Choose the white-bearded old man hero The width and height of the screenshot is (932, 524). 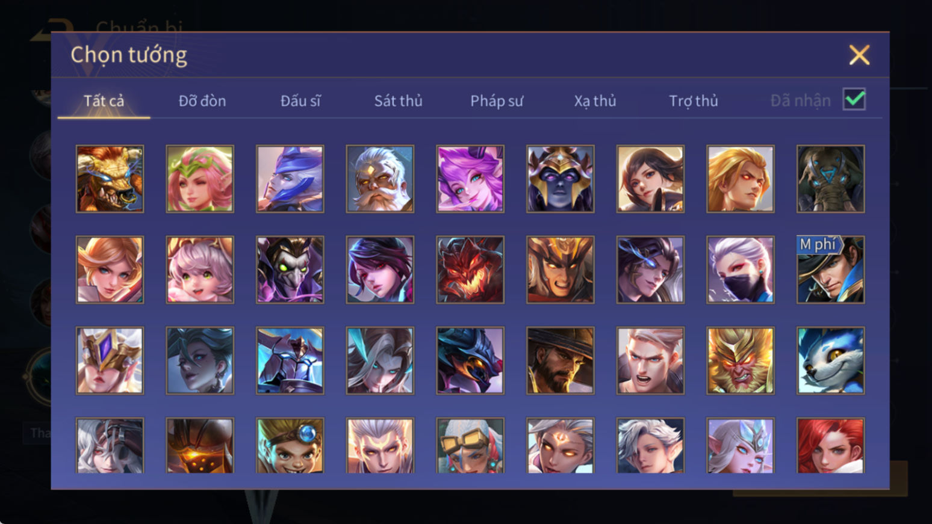(x=380, y=179)
